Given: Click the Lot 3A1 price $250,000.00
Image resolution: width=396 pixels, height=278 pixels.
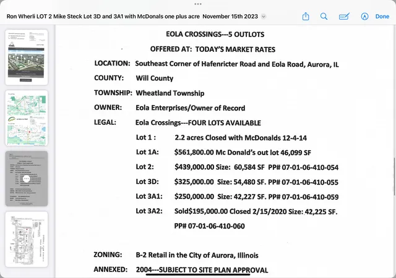Looking at the screenshot, I should (194, 196).
